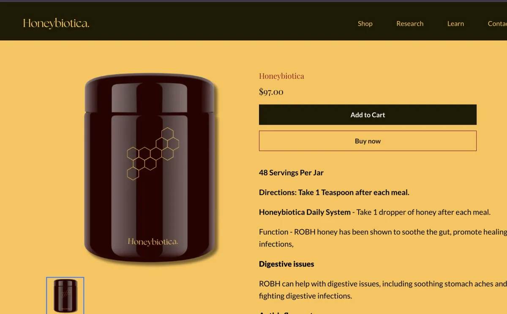Add the product to cart
507x314 pixels.
pos(368,115)
